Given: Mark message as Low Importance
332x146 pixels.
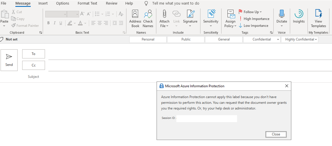Looking at the screenshot, I should 253,25.
